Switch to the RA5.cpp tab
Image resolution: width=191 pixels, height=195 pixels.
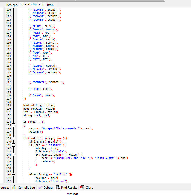tap(12, 5)
